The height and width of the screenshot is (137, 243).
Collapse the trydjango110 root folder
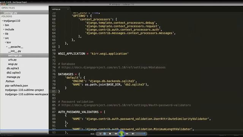2,21
